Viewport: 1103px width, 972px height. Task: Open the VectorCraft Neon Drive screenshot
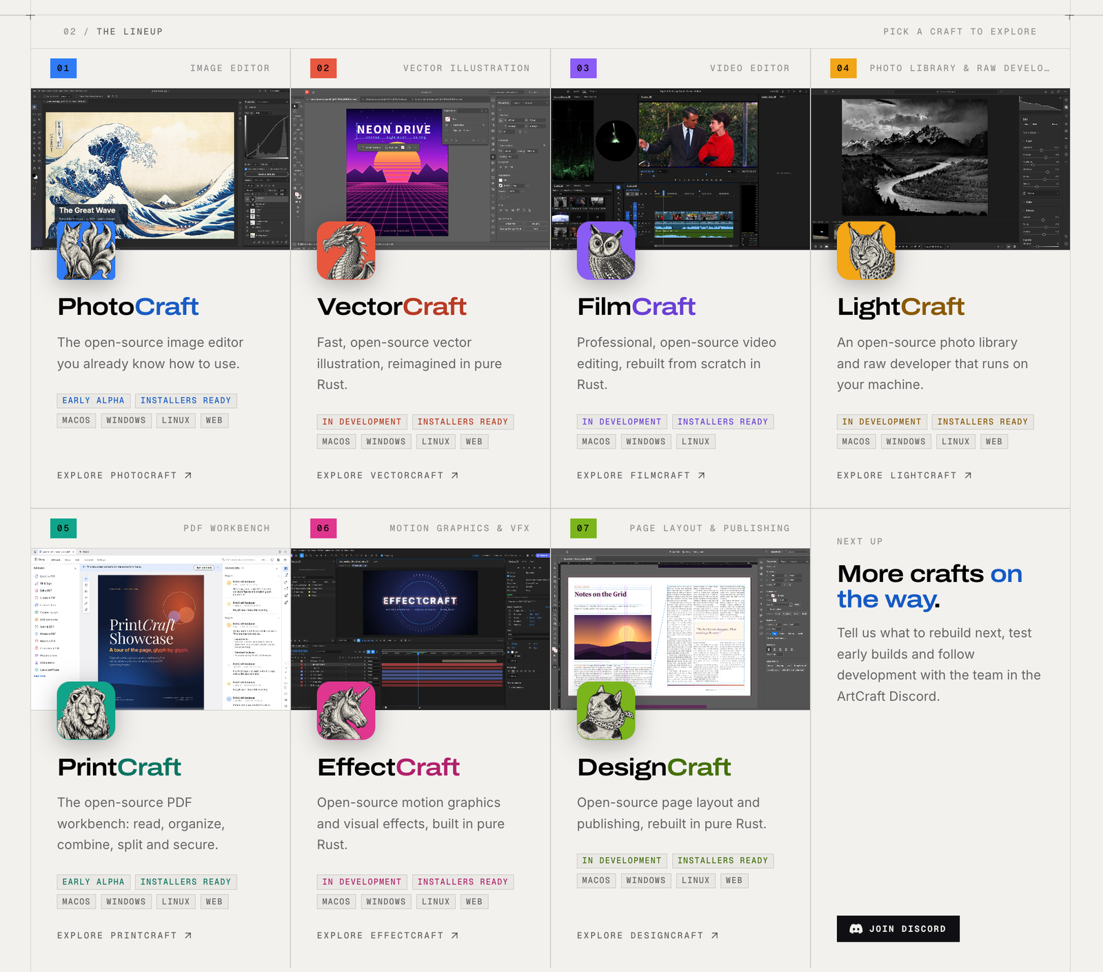point(421,169)
